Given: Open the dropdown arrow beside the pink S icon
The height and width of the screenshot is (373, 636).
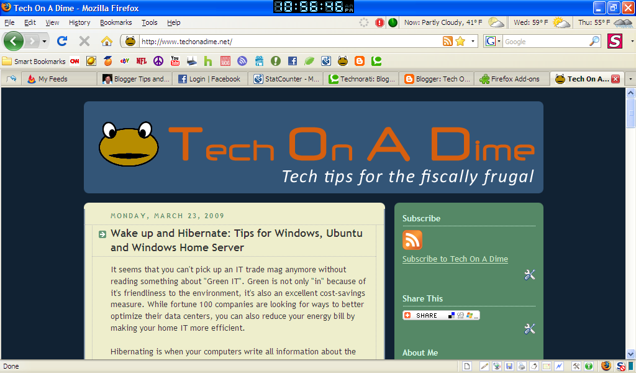Looking at the screenshot, I should (632, 42).
